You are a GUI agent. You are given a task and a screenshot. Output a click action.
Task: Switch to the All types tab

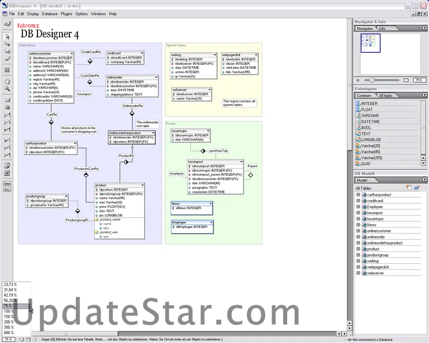[386, 96]
